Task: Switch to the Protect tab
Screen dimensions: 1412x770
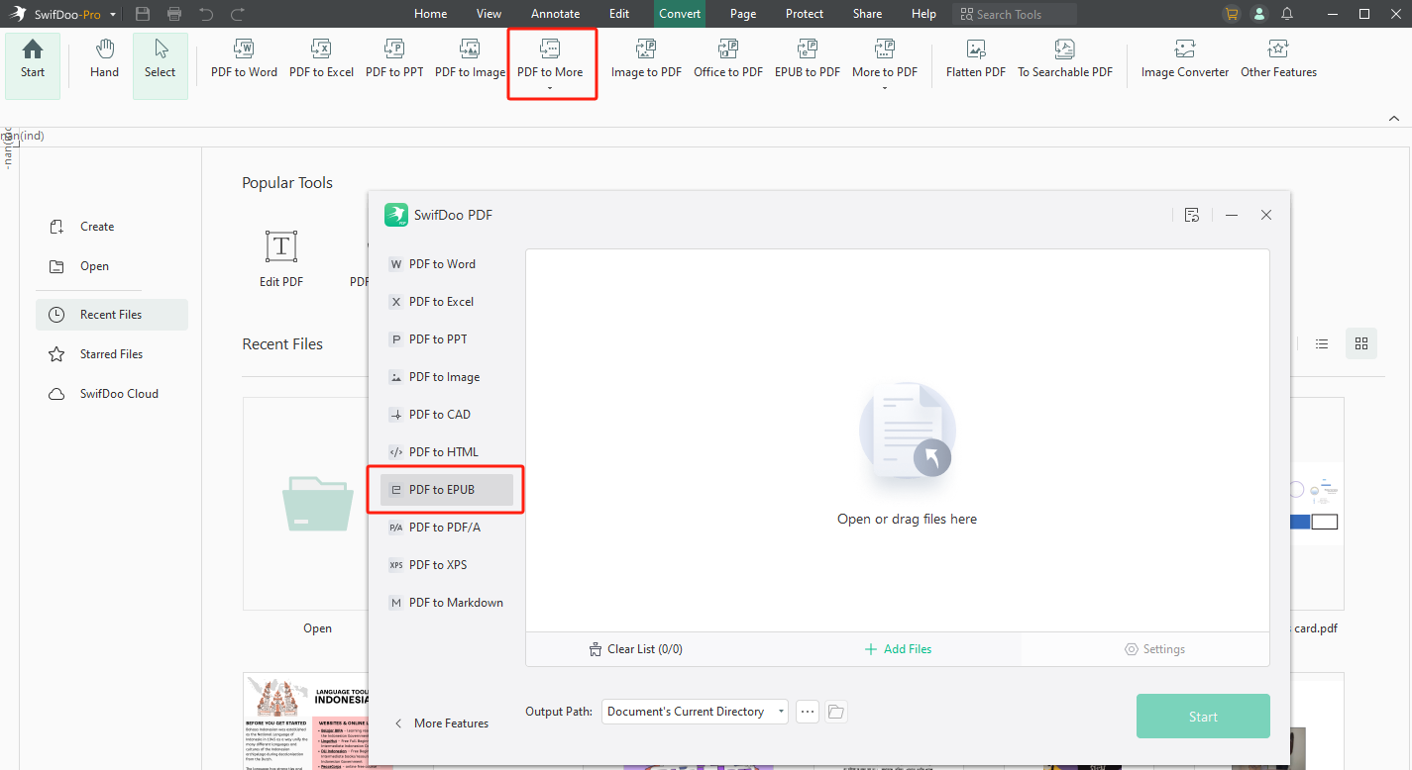Action: pos(804,14)
